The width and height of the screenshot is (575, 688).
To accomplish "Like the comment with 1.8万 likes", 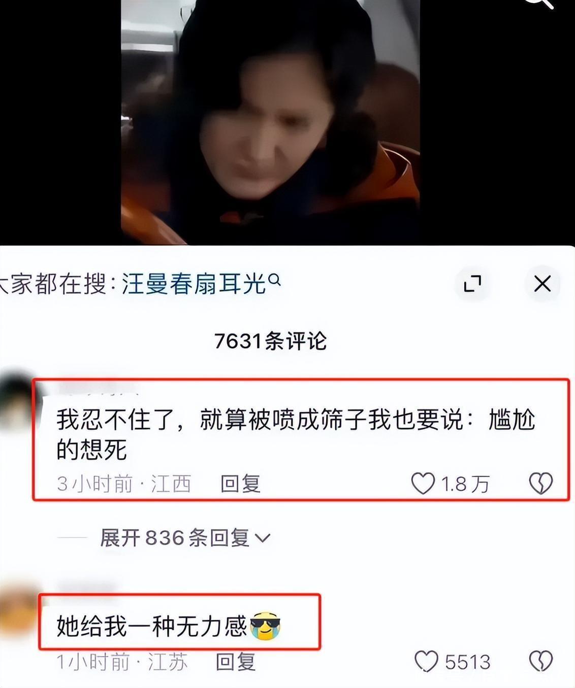I will click(x=423, y=484).
